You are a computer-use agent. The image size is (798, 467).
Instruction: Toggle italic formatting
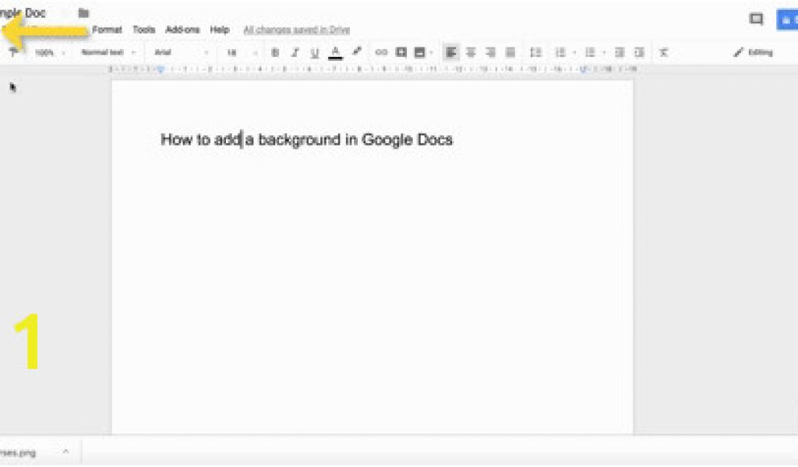295,52
